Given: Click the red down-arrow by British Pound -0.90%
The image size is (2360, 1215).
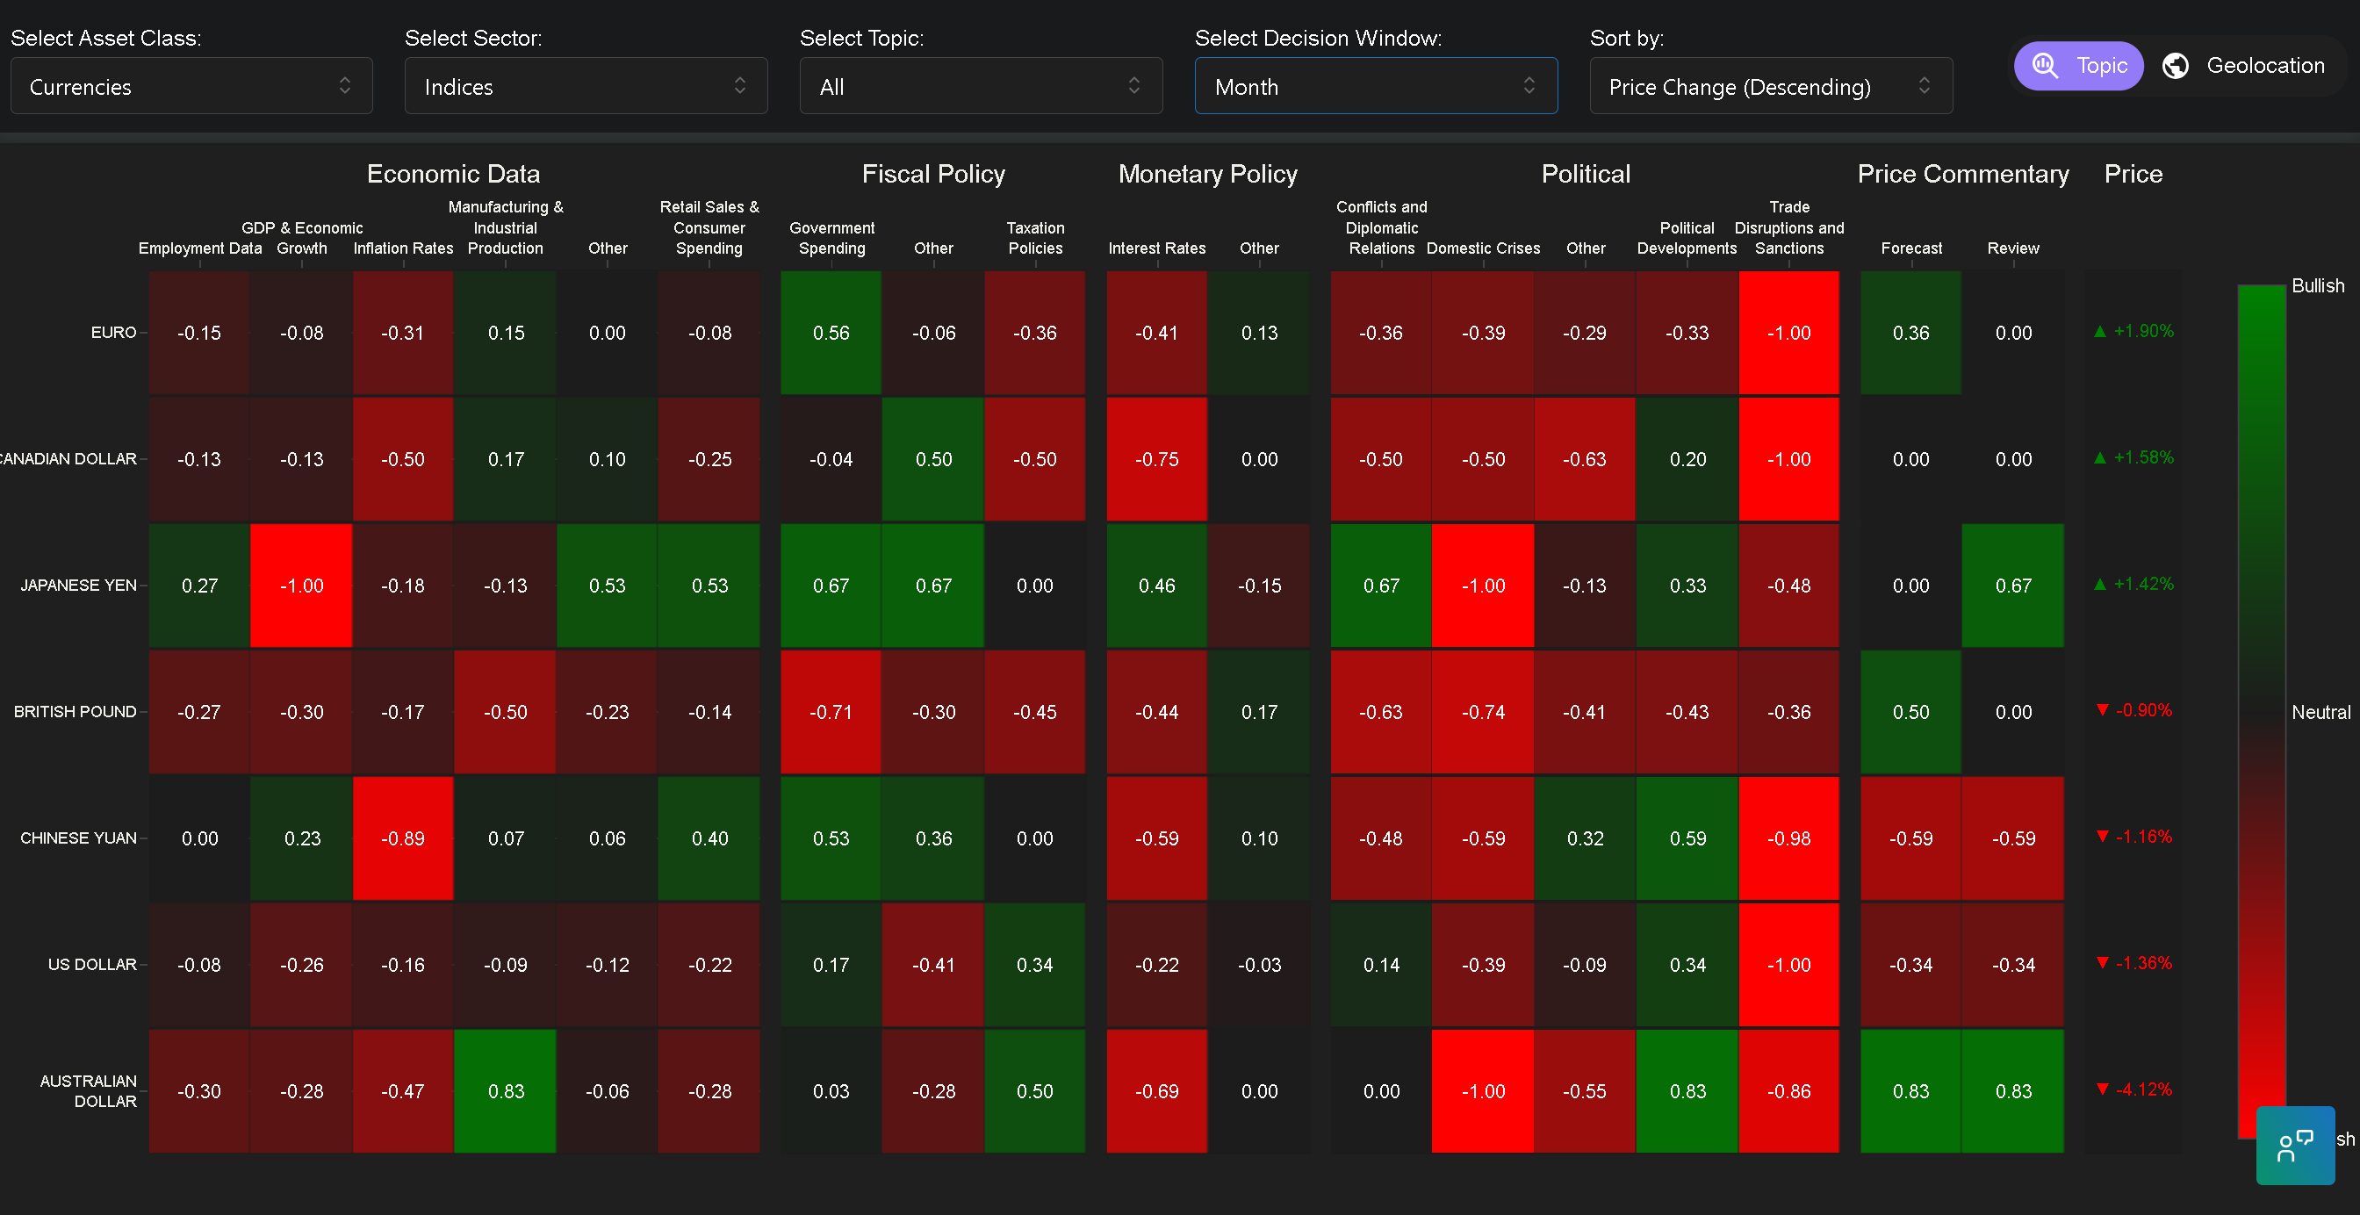Looking at the screenshot, I should click(2103, 710).
